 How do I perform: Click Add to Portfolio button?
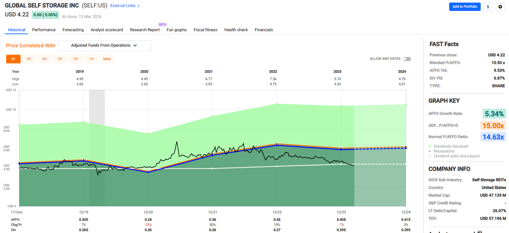click(465, 7)
